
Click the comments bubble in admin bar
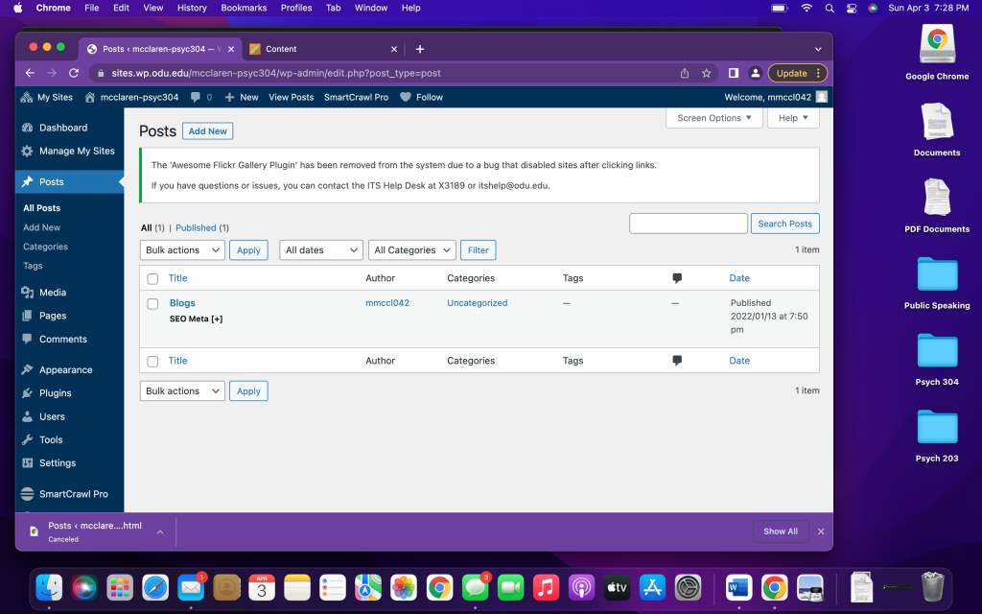pyautogui.click(x=196, y=97)
